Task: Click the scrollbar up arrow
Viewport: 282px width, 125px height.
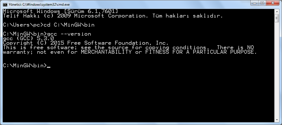Action: click(277, 11)
